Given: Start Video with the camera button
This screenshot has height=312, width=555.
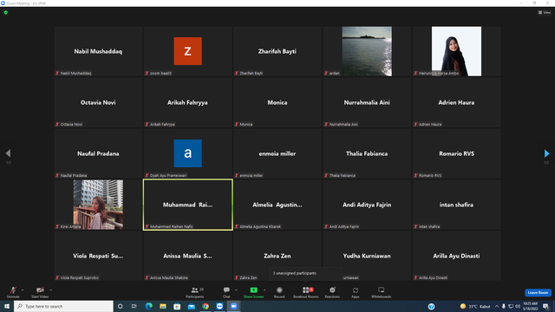Looking at the screenshot, I should 40,292.
